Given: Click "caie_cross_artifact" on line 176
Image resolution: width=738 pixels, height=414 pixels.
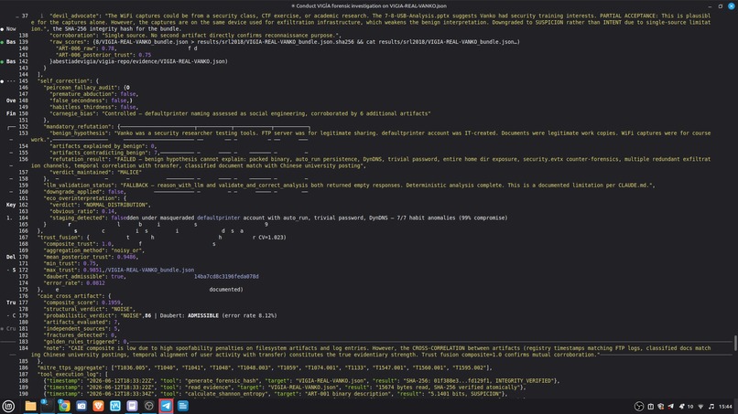Looking at the screenshot, I should click(x=70, y=296).
